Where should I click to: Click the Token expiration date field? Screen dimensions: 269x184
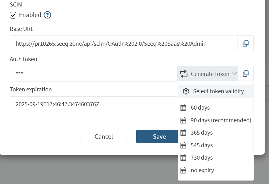[93, 104]
